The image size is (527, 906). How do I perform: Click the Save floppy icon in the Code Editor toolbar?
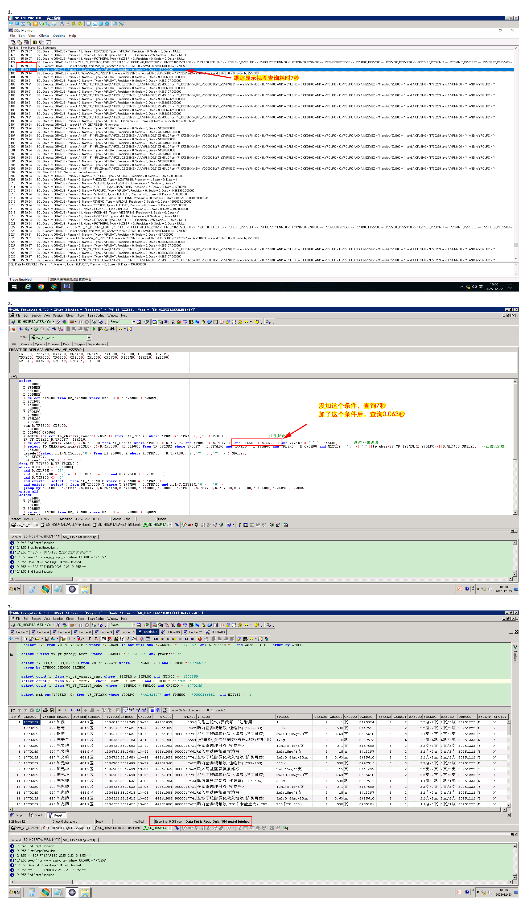click(x=46, y=639)
